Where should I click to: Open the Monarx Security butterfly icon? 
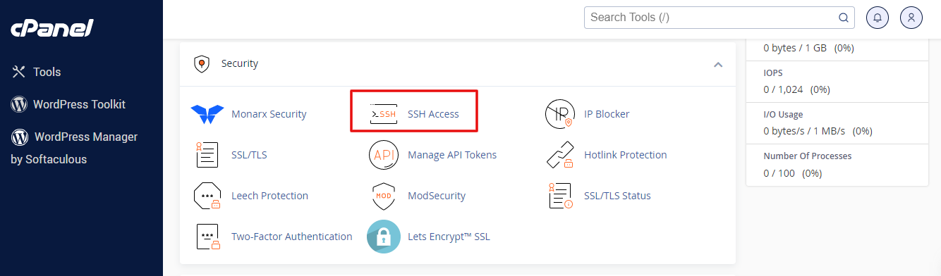coord(207,114)
